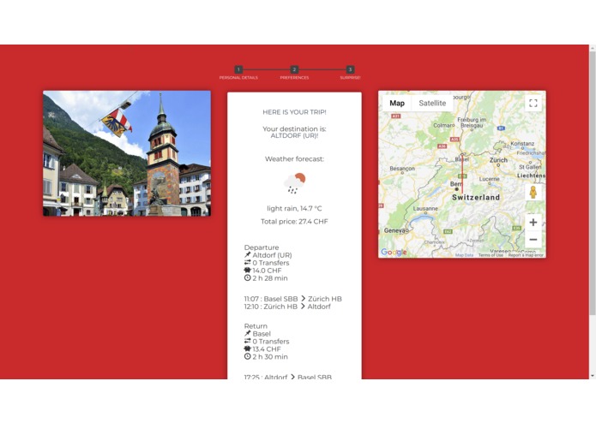The image size is (596, 423).
Task: Click the Street View pegman icon
Action: point(533,193)
